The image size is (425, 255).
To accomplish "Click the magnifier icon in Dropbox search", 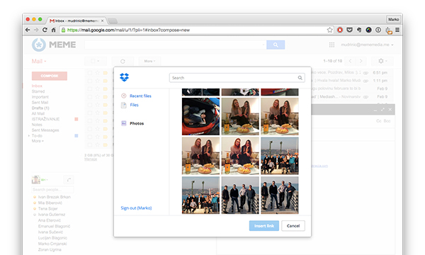I will click(x=300, y=78).
